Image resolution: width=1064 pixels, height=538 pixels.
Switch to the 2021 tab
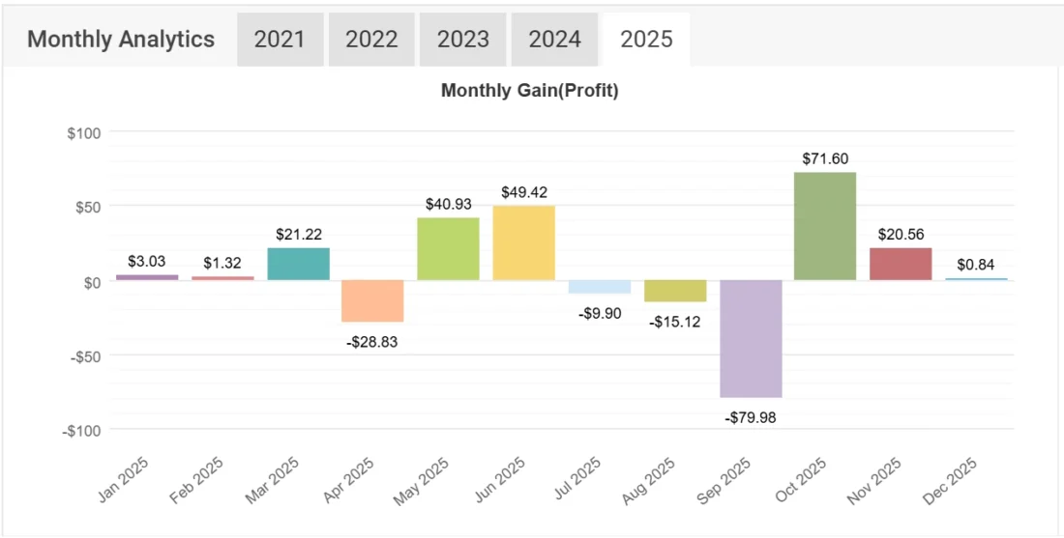(x=279, y=40)
